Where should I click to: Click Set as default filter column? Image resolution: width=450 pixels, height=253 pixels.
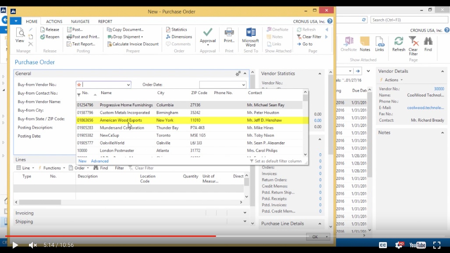point(276,161)
